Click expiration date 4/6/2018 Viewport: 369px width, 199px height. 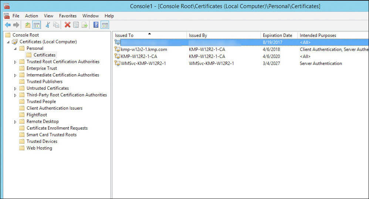tap(271, 49)
